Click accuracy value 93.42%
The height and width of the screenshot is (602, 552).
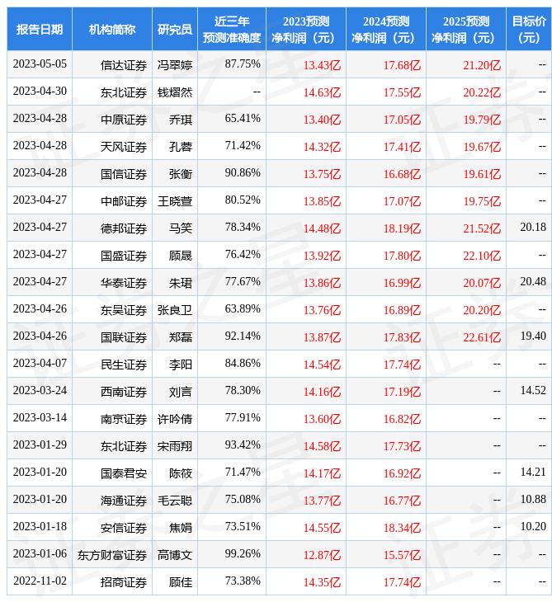point(243,445)
